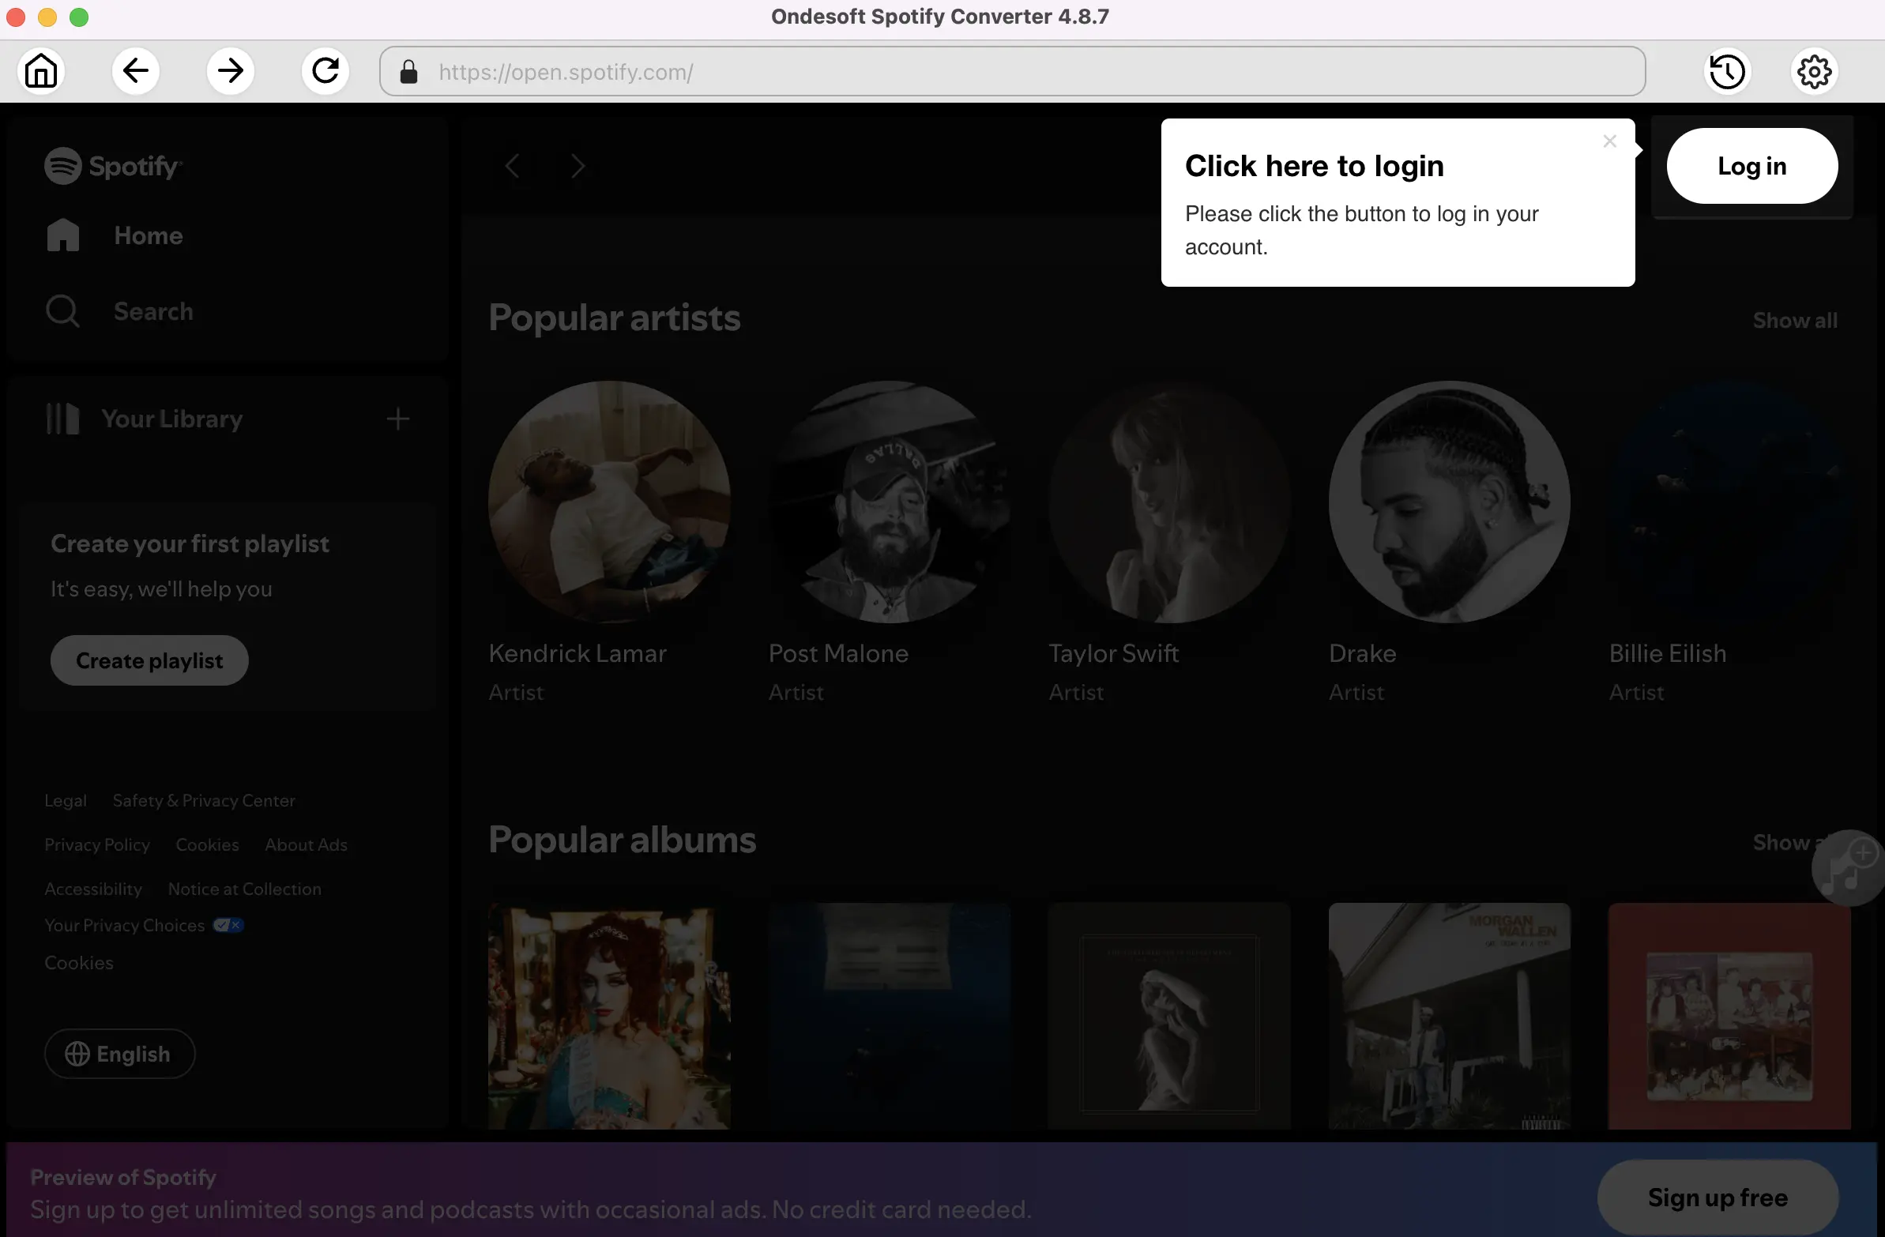Open the history icon in the toolbar

pos(1727,70)
